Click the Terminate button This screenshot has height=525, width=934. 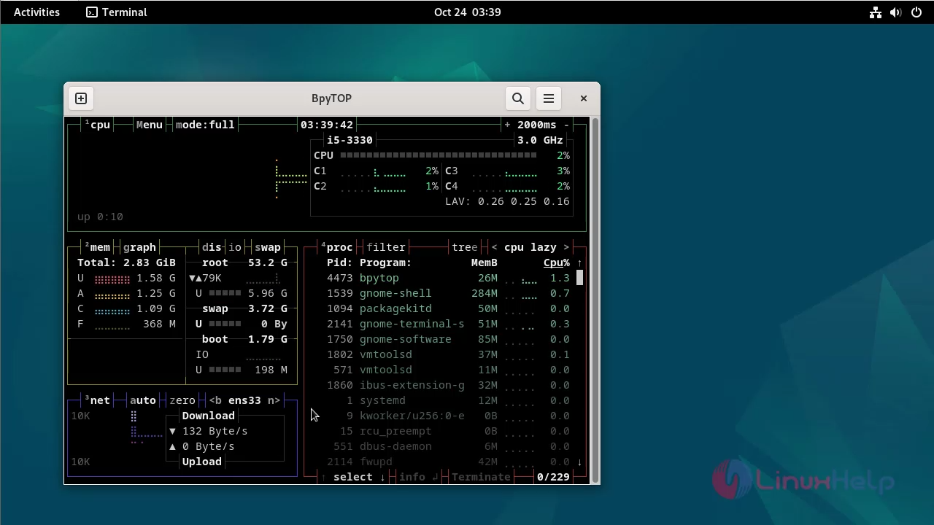point(481,477)
